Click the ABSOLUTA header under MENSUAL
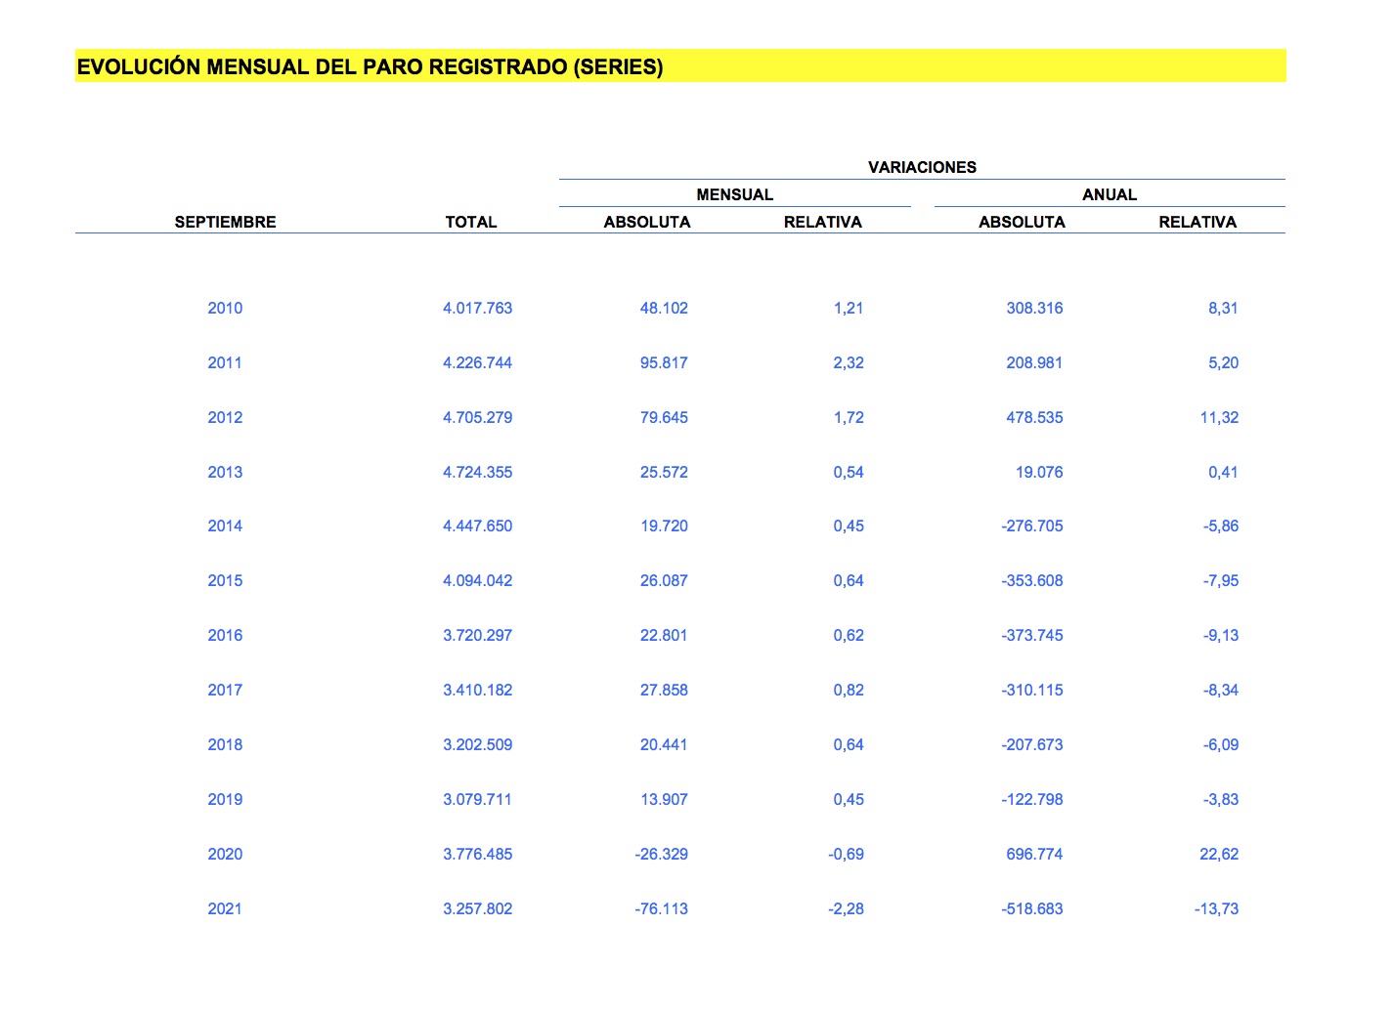This screenshot has height=1010, width=1394. (x=646, y=222)
